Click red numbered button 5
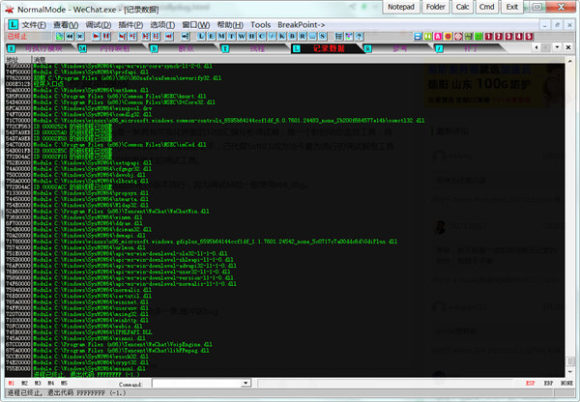This screenshot has height=402, width=580. click(530, 37)
